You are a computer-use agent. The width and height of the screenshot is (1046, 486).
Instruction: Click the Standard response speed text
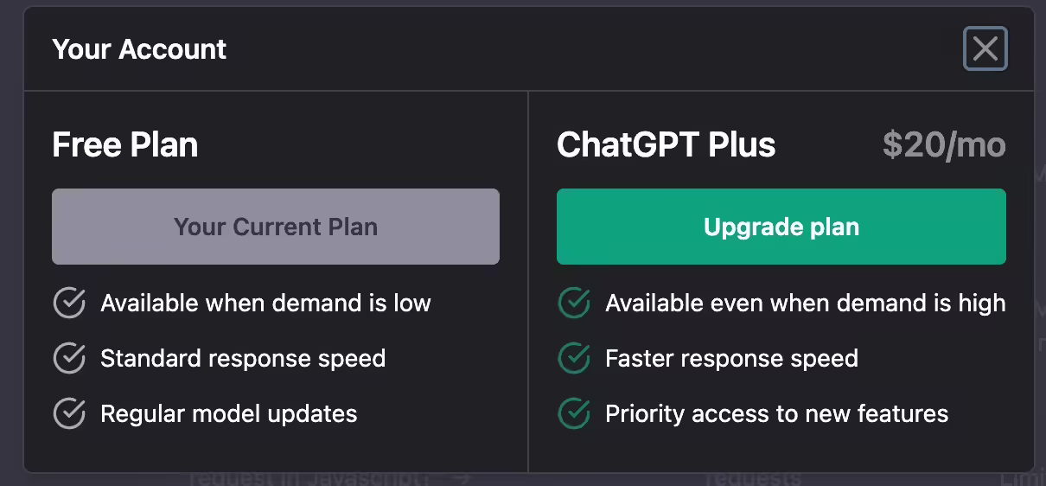coord(243,358)
